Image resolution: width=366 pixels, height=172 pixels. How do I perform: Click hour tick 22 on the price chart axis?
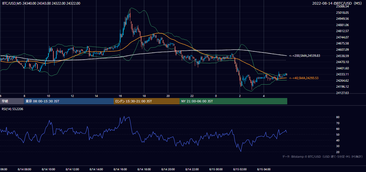192,96
